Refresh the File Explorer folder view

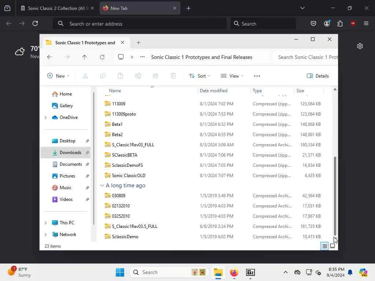tap(102, 57)
